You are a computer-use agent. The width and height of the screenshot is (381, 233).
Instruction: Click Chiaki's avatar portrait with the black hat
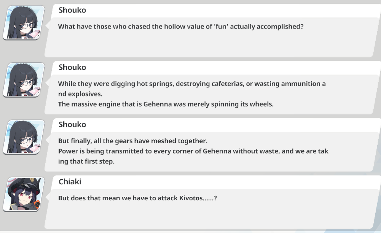tap(24, 194)
